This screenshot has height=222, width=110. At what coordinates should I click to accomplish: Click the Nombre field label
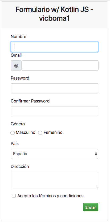click(x=18, y=37)
